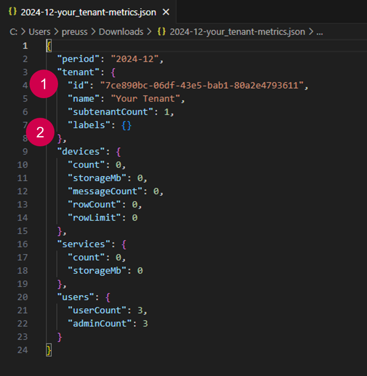Click the final closing brace on line 24
Screen dimensions: 367x376
[49, 350]
